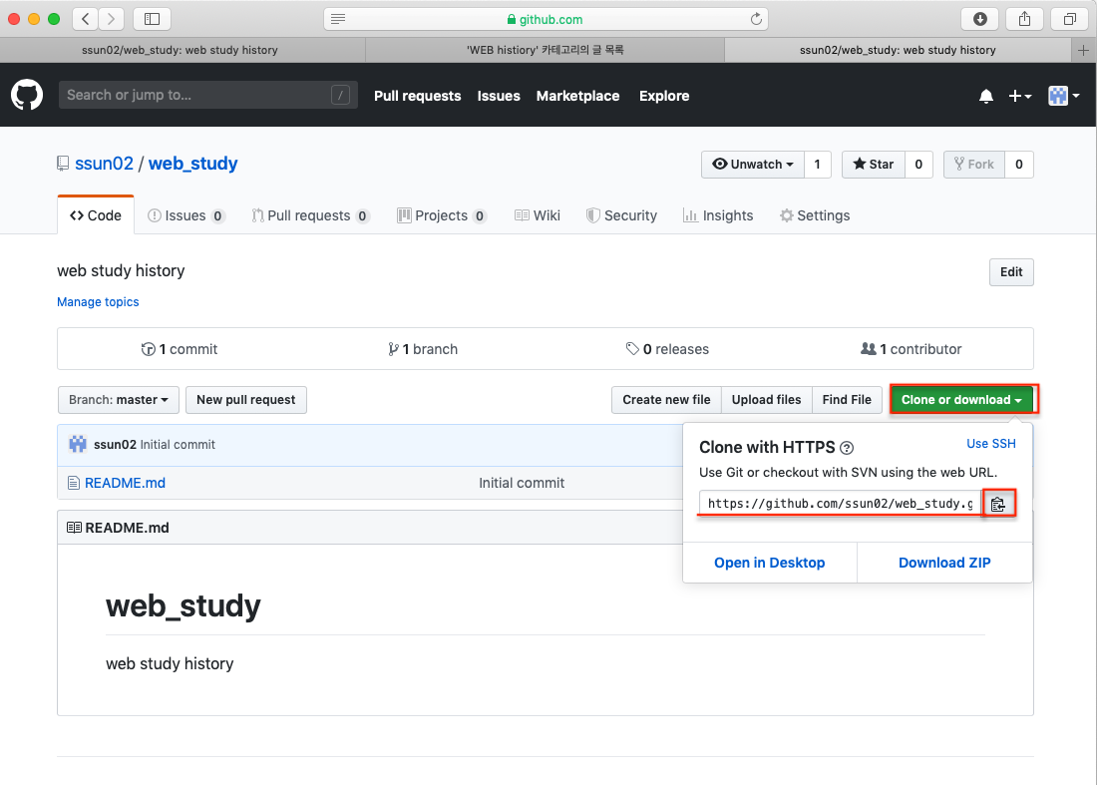Copy clone URL with clipboard icon

[x=998, y=504]
